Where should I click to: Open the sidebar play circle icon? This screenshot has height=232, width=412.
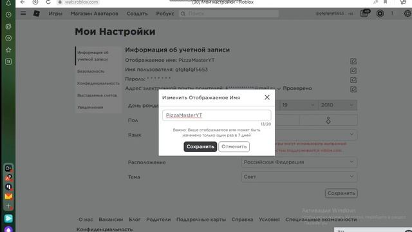[x=8, y=38]
